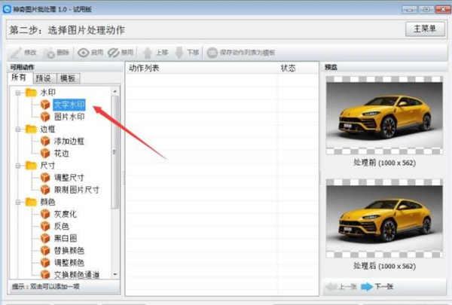Click the 灰度化 cube icon
This screenshot has width=452, height=305.
tap(45, 214)
